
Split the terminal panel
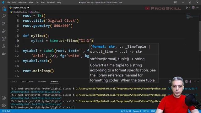point(186,82)
